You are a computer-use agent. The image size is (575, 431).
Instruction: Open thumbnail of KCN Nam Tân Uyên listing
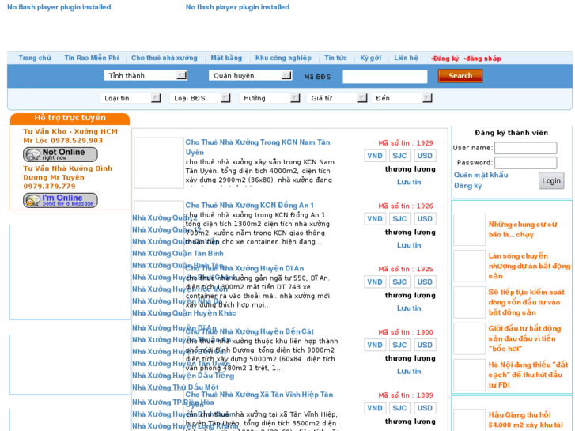[x=158, y=163]
